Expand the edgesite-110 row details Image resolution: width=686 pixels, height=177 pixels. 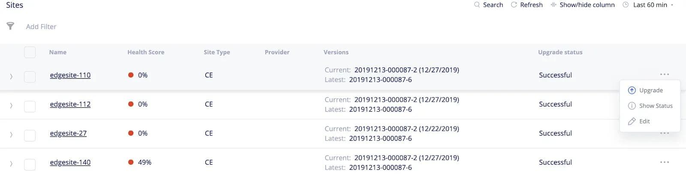[x=11, y=77]
